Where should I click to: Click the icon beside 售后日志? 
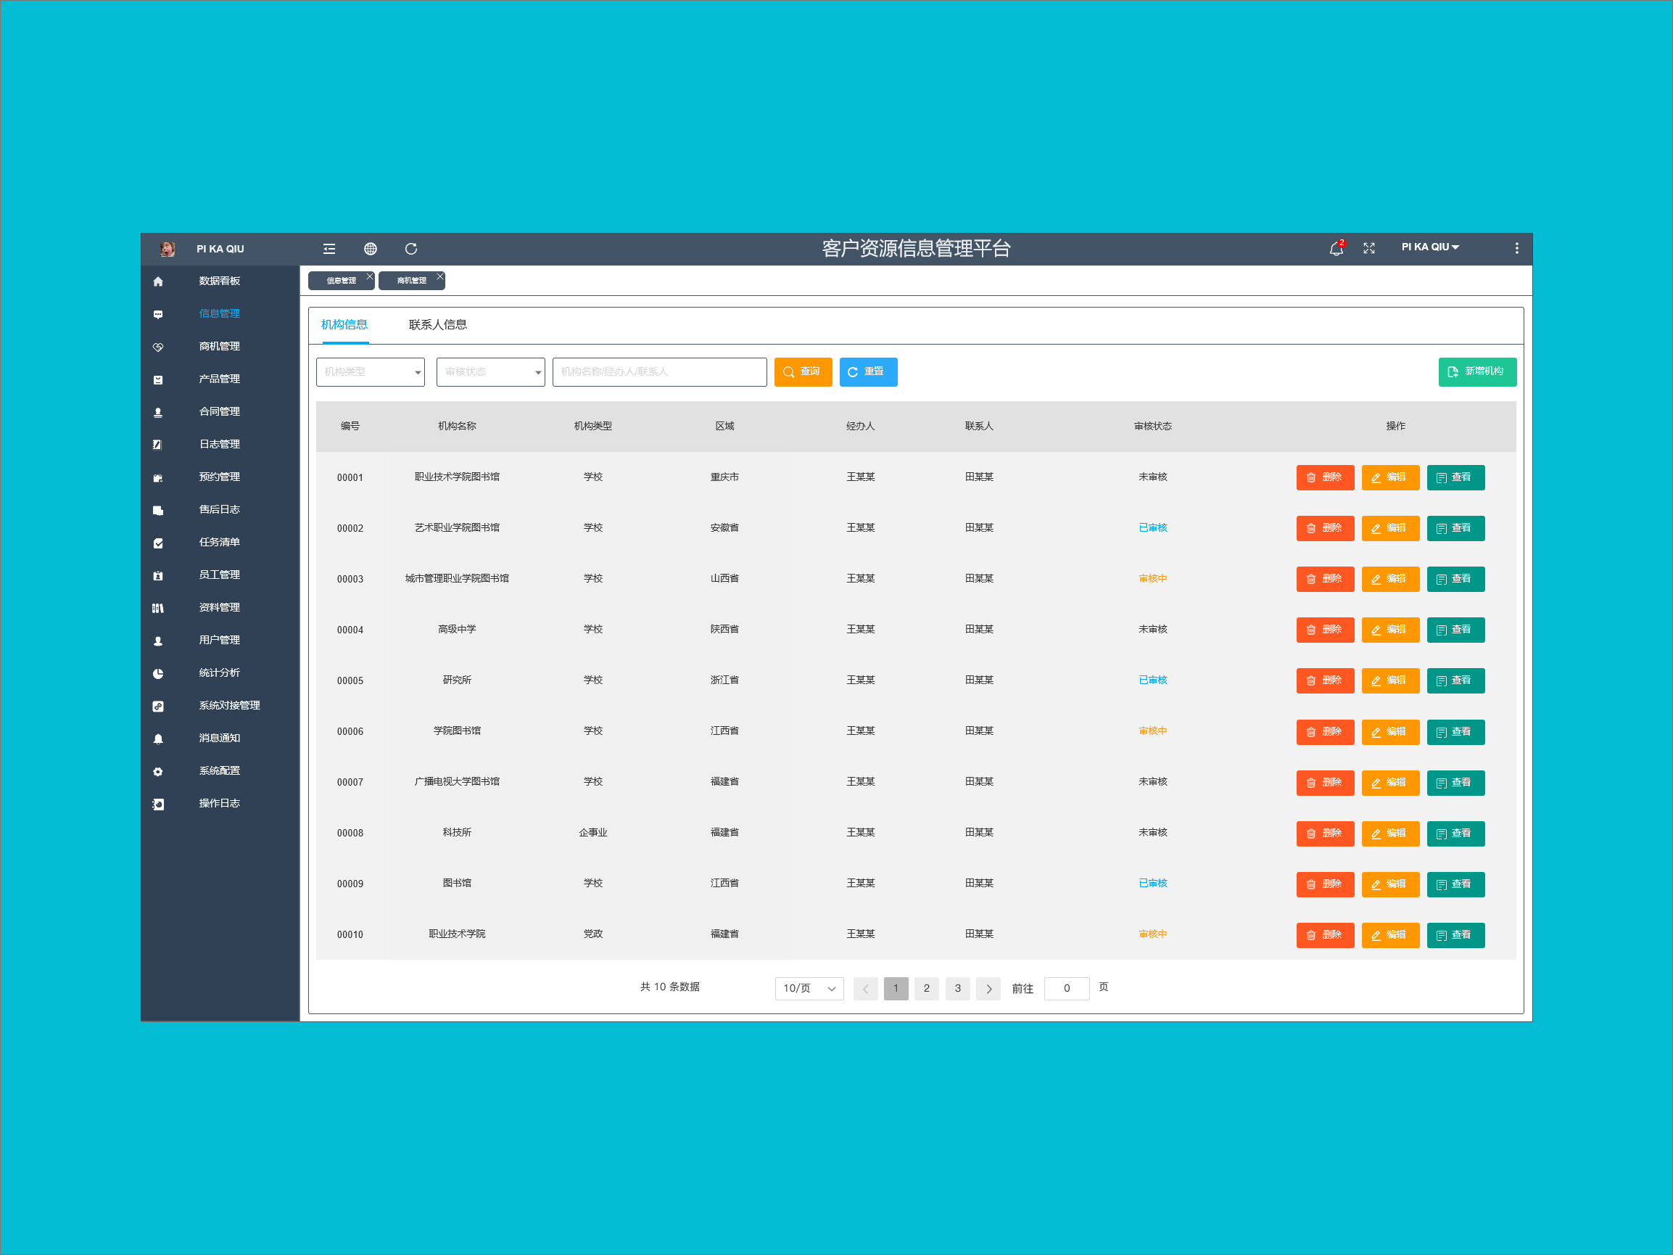point(158,511)
